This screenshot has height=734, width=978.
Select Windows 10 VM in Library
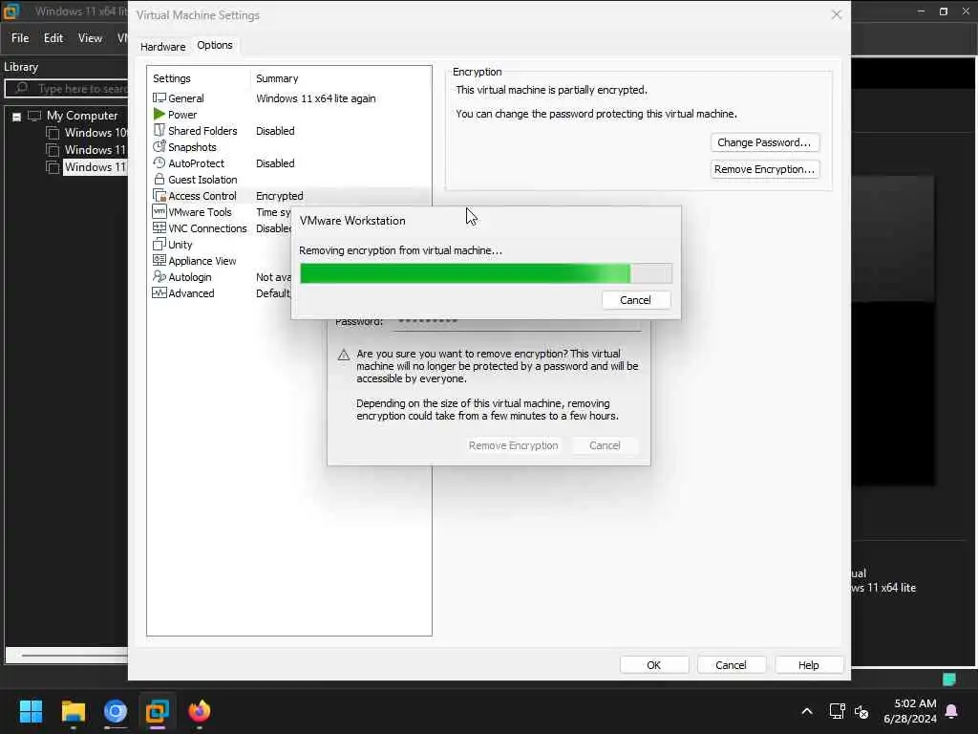tap(96, 133)
